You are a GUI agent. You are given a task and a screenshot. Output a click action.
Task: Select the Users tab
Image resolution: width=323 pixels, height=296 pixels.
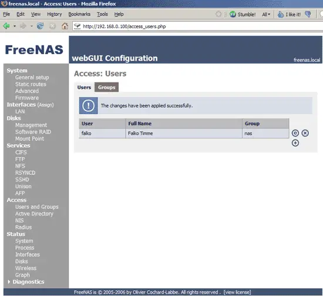[84, 87]
